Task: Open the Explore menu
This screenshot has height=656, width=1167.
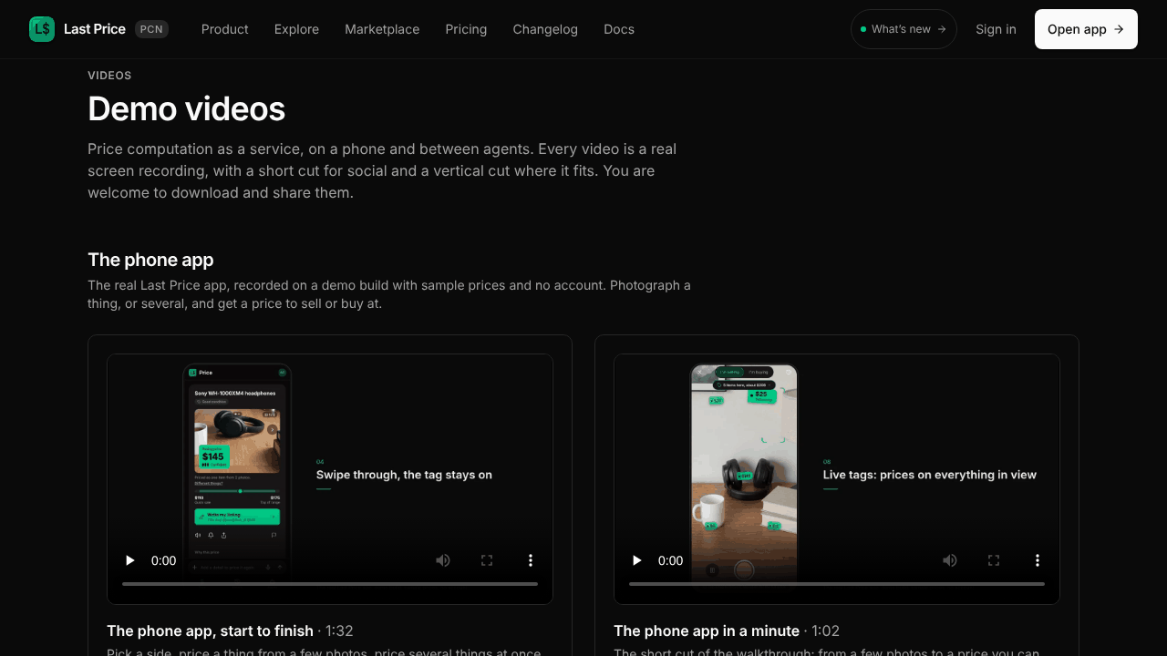Action: (296, 29)
